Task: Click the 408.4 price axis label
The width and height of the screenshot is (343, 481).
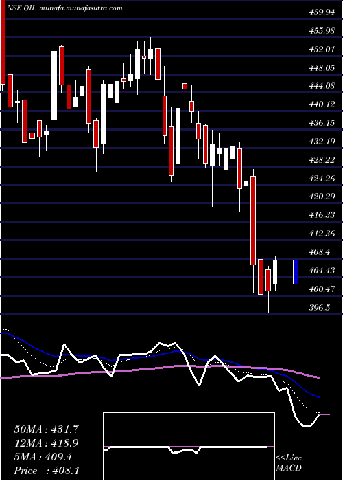Action: 320,252
